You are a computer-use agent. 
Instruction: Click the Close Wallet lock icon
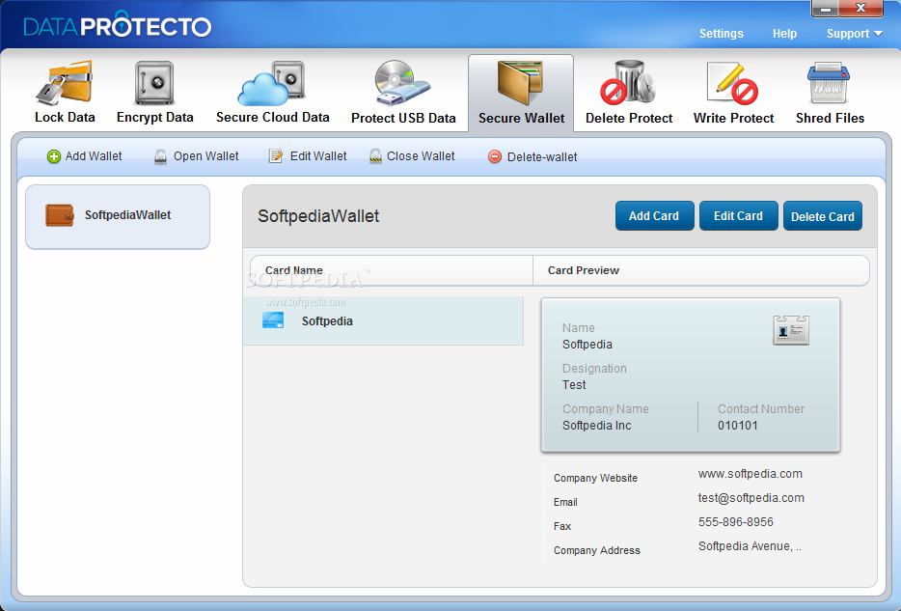375,156
